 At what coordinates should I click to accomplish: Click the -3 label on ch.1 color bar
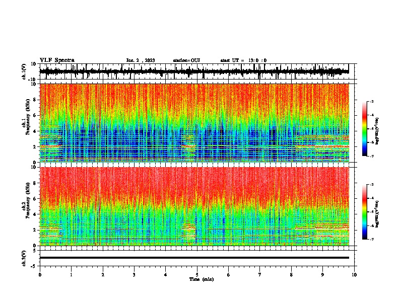tap(372, 102)
